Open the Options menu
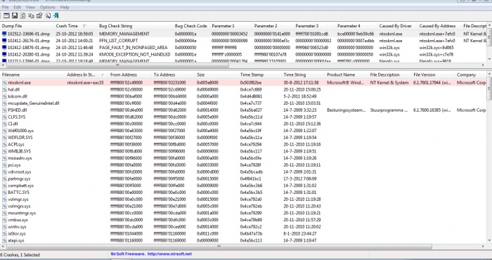This screenshot has width=492, height=260. 47,7
